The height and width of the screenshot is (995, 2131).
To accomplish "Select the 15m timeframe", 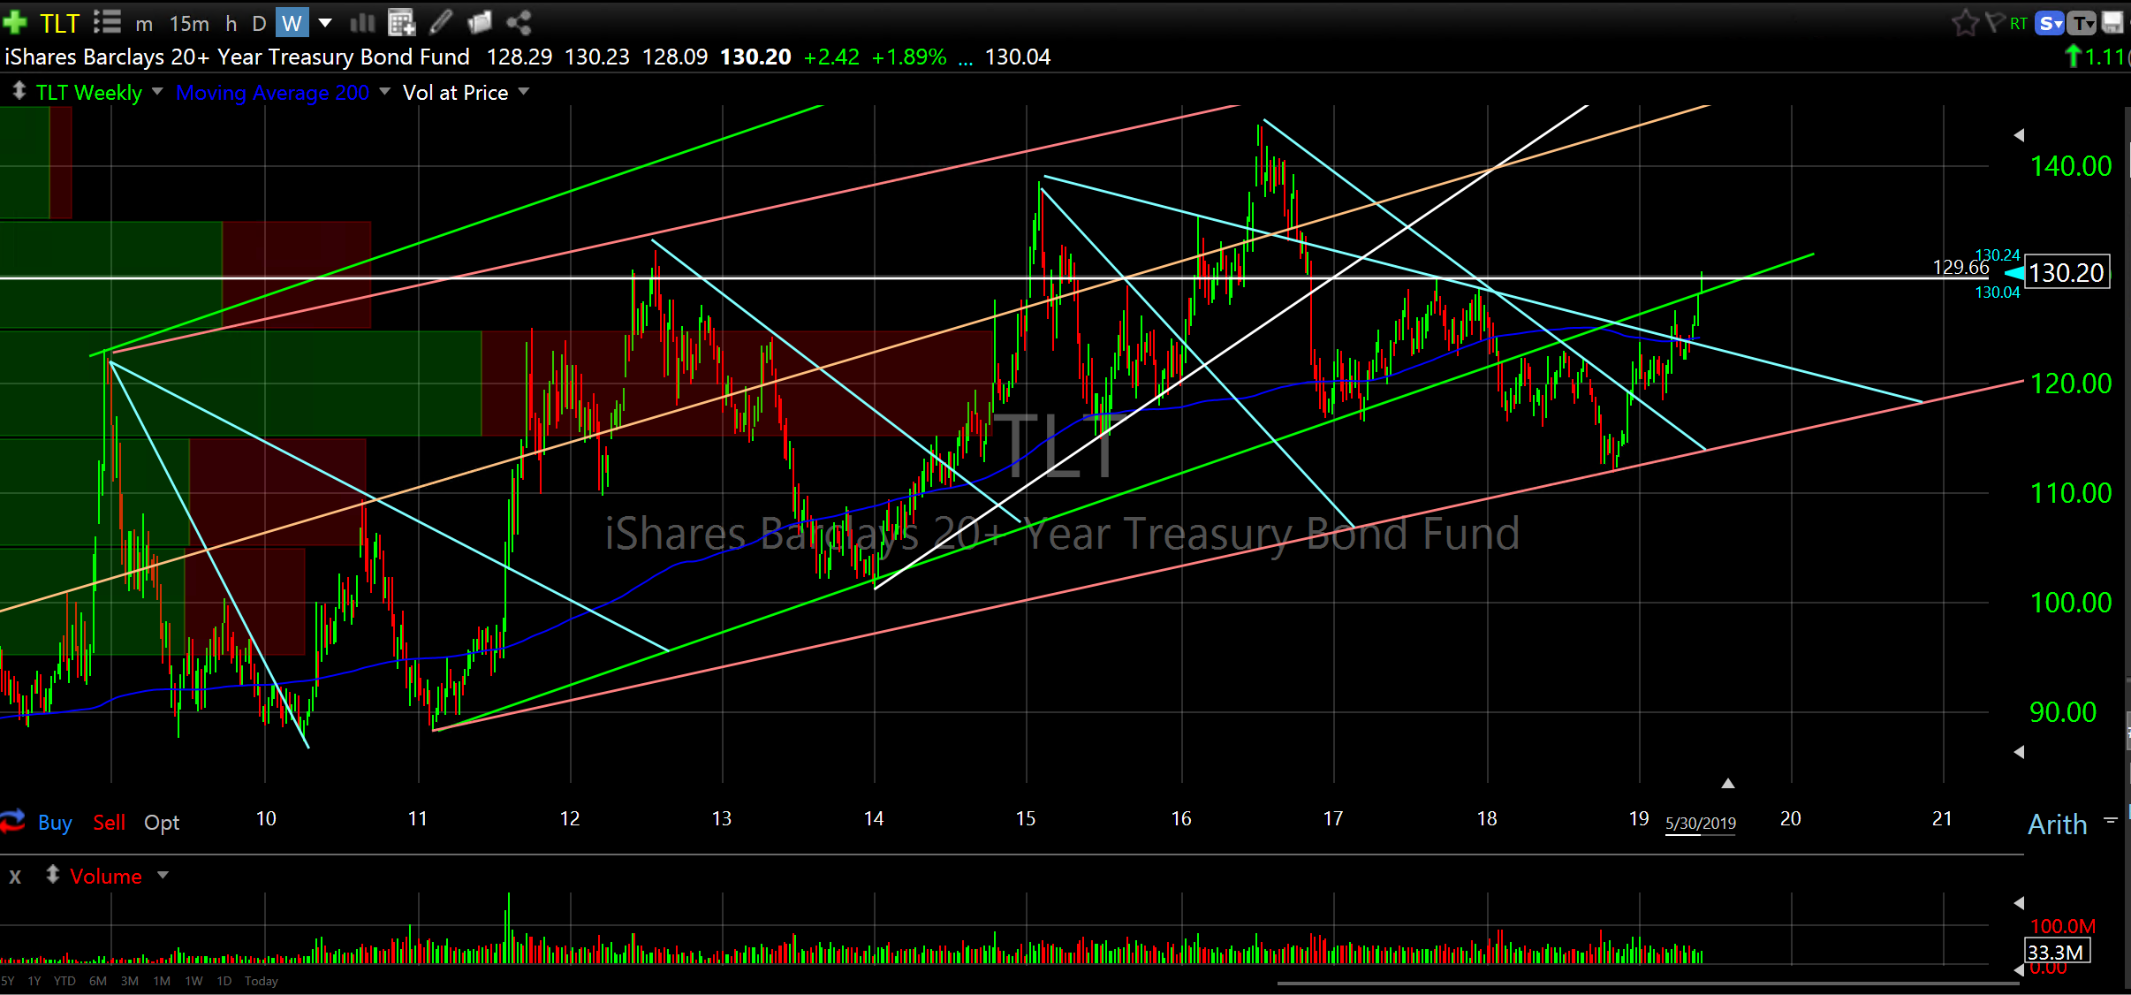I will (189, 24).
